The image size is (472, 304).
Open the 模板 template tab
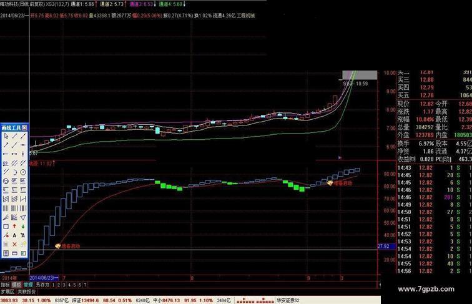coord(17,285)
